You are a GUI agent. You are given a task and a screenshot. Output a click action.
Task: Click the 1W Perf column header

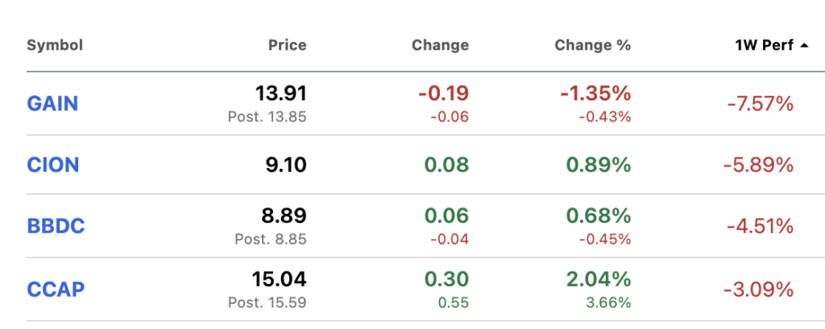765,45
